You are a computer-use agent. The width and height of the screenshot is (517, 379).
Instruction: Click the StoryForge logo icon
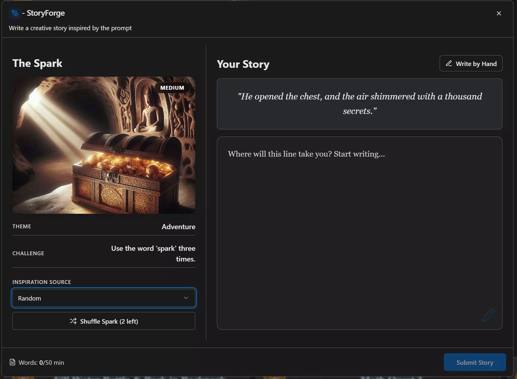point(15,13)
